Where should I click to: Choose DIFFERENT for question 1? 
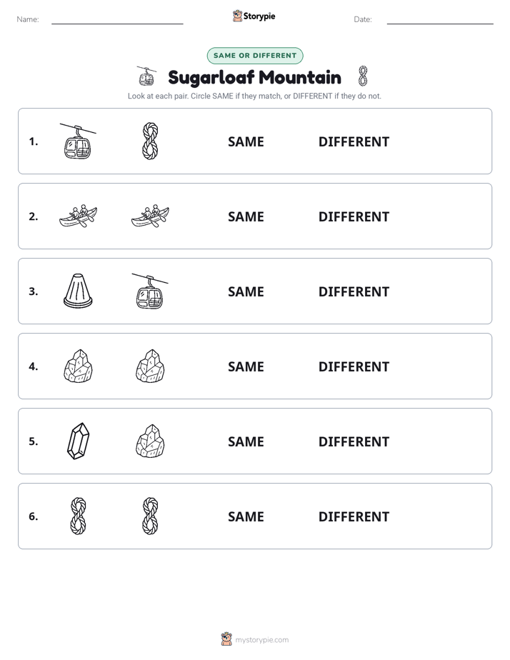[x=354, y=142]
